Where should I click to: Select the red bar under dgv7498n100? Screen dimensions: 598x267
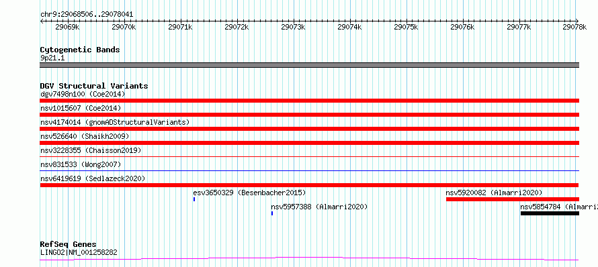click(x=310, y=101)
